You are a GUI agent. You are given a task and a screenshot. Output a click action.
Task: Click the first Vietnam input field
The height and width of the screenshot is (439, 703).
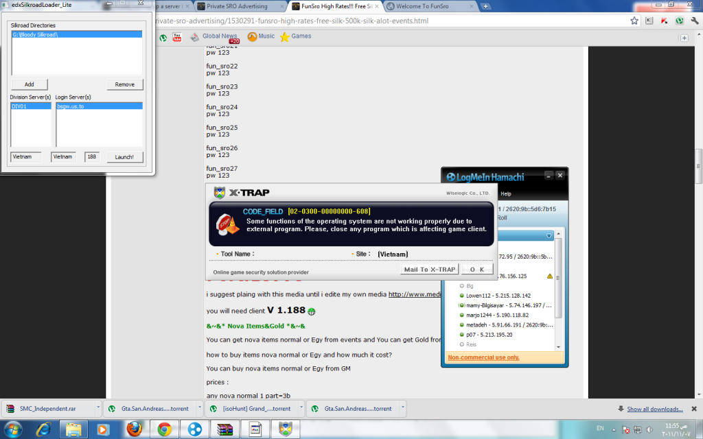(x=25, y=157)
